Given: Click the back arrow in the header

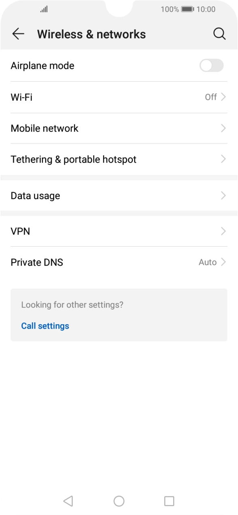Looking at the screenshot, I should pyautogui.click(x=18, y=34).
